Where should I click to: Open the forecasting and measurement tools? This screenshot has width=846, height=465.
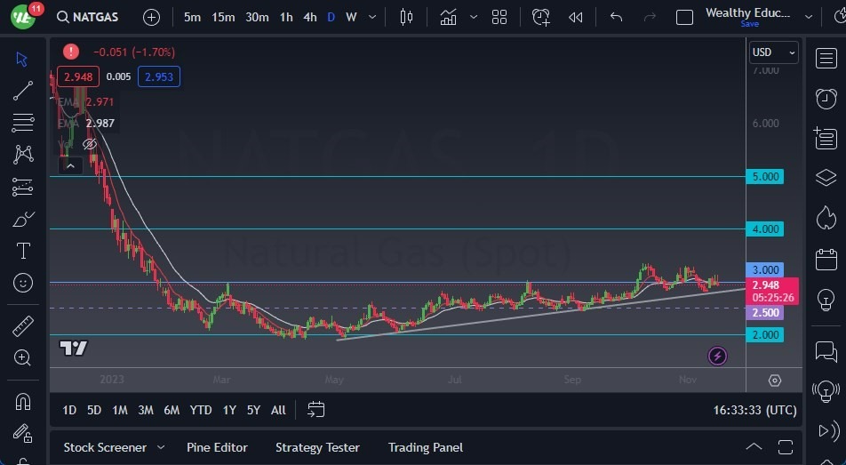(23, 187)
